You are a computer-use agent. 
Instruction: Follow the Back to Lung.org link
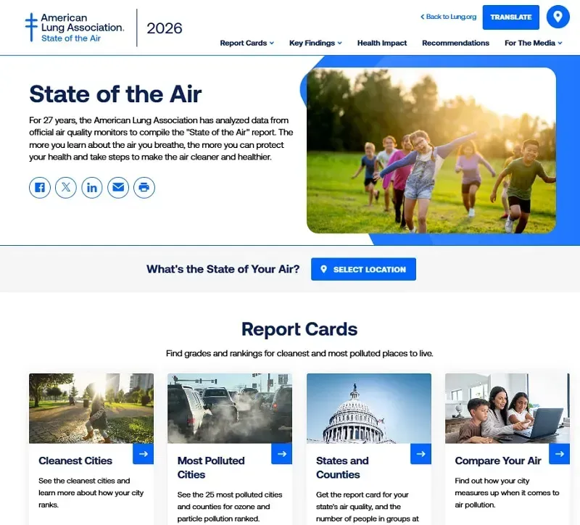447,17
